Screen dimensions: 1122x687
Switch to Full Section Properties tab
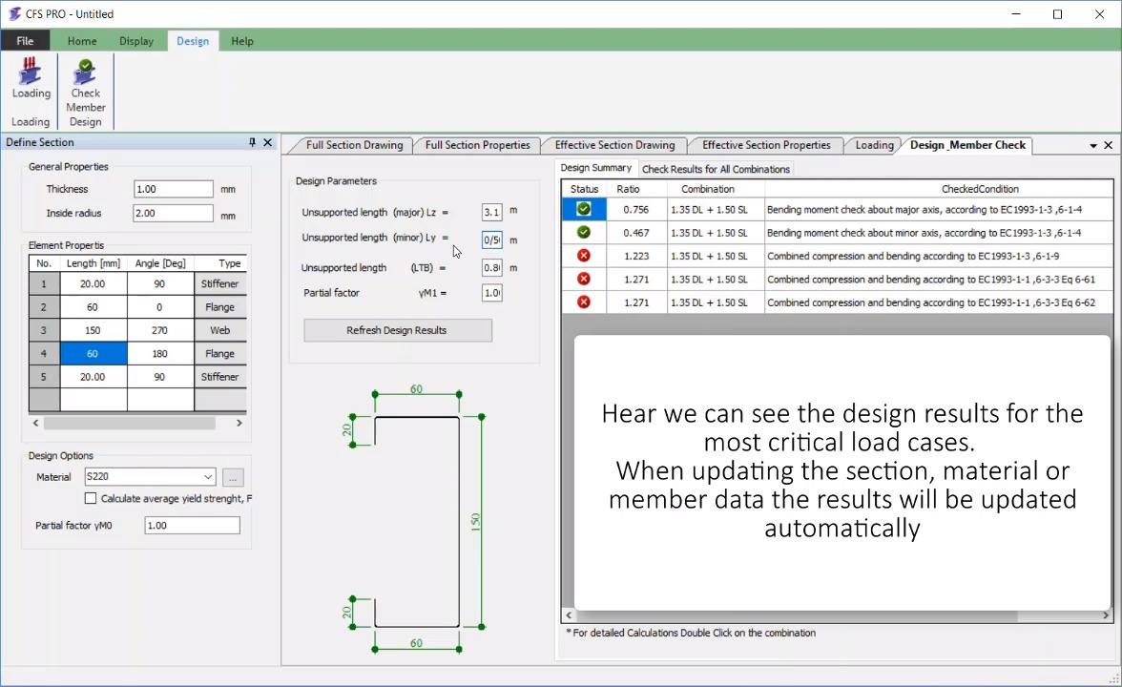coord(477,145)
